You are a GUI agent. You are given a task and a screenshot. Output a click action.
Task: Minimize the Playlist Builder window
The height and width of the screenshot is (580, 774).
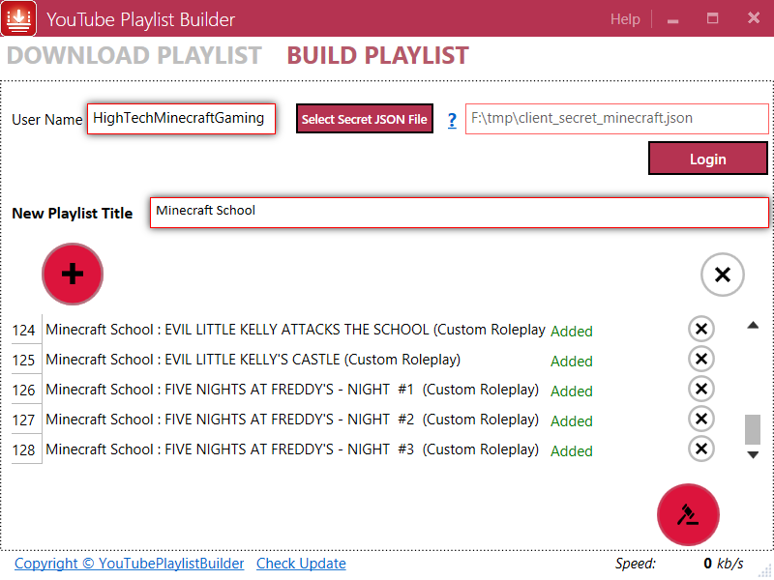tap(672, 19)
